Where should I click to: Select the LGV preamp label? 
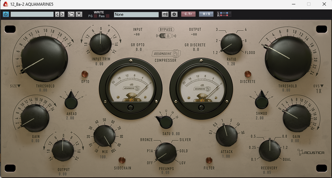click(182, 163)
